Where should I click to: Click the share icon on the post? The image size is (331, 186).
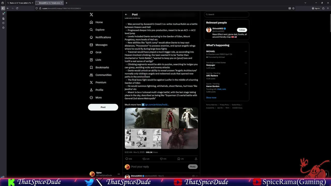pos(196,159)
